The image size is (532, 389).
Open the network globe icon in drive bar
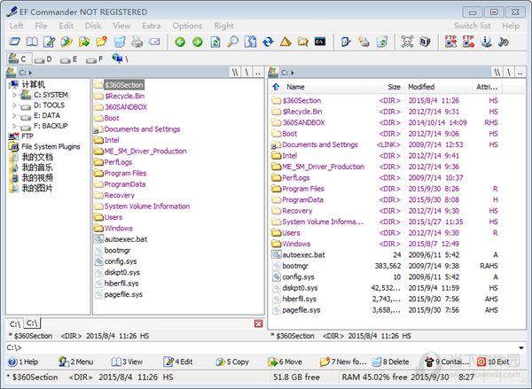pyautogui.click(x=120, y=58)
